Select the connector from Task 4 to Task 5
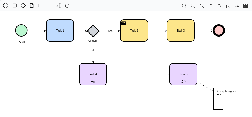 coord(138,74)
